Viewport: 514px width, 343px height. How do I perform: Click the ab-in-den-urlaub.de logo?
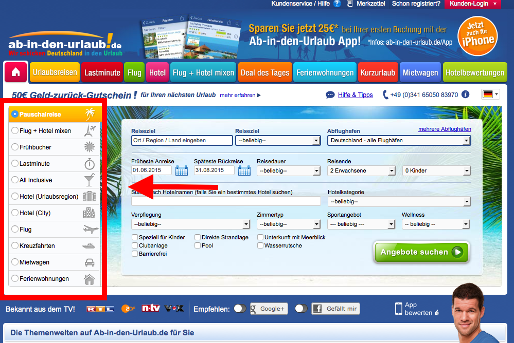coord(65,44)
